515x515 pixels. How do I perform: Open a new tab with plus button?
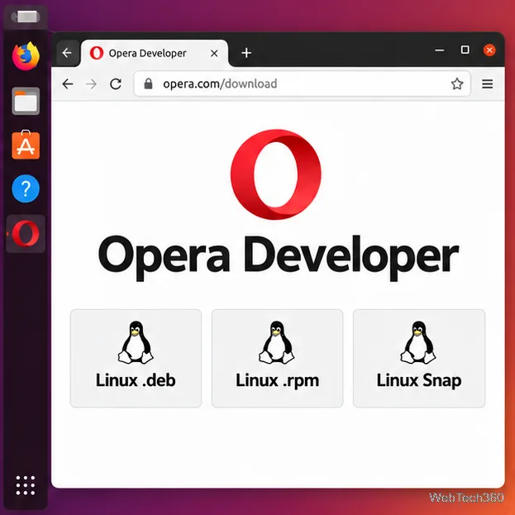(246, 53)
